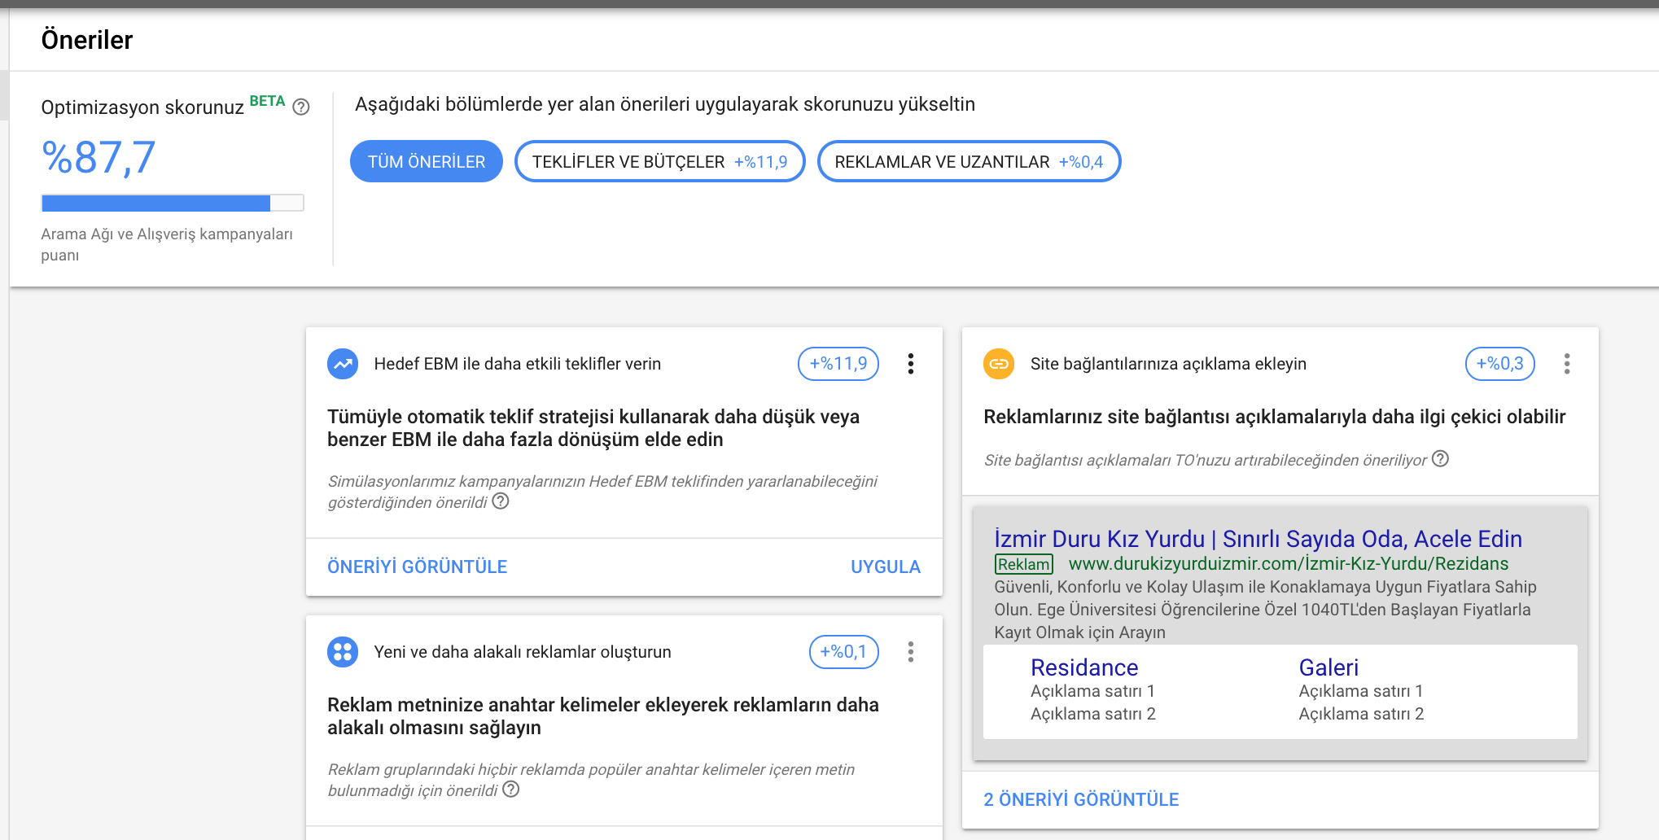1659x840 pixels.
Task: Click the +%0,3 score badge
Action: [1499, 364]
